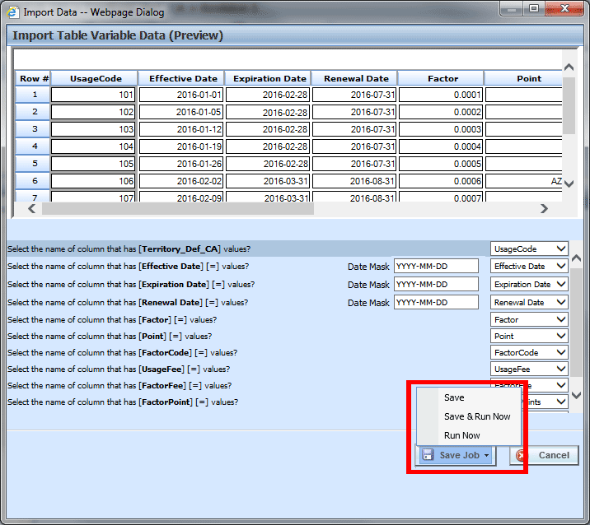Click the Effective Date column header

[x=181, y=78]
